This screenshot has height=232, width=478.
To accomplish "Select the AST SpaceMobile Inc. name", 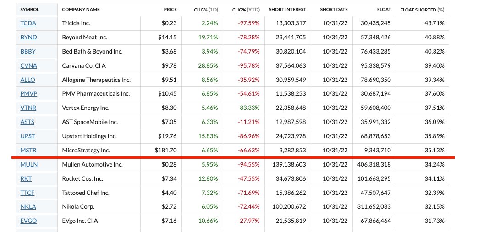I will [x=90, y=122].
